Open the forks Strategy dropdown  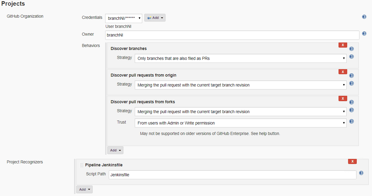240,112
